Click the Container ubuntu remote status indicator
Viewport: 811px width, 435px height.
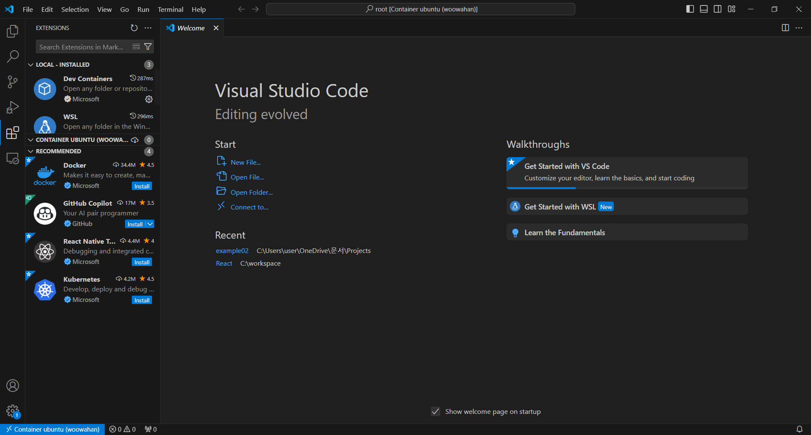[52, 429]
